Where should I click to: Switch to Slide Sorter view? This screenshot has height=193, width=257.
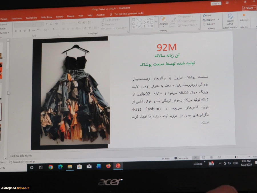tap(203, 158)
